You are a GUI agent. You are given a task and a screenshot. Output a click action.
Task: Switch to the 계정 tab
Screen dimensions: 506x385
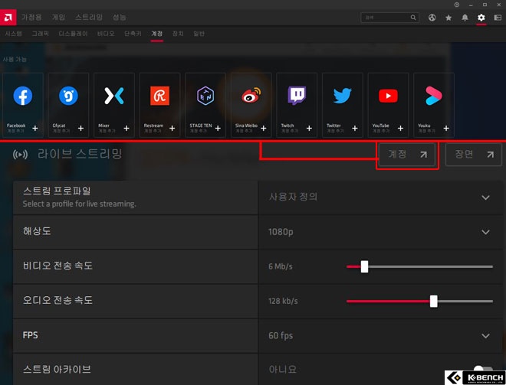[x=157, y=34]
